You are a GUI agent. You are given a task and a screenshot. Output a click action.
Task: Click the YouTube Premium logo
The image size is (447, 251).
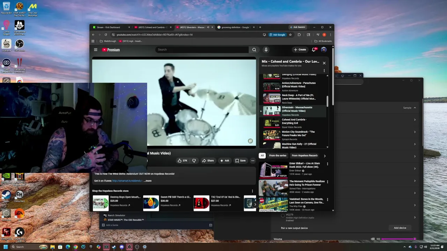(x=111, y=50)
